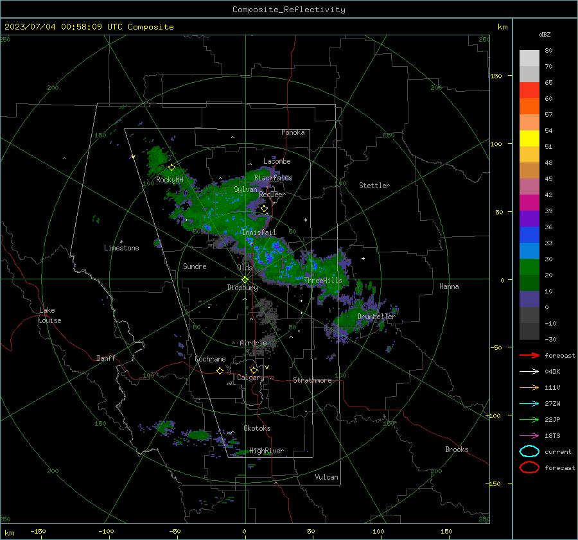Click the Composite_Reflectivity title
This screenshot has height=540, width=578.
[x=289, y=10]
